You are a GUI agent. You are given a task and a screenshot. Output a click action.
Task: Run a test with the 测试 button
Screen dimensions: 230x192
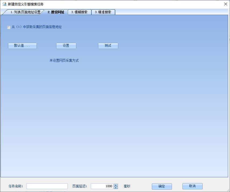[x=108, y=46]
